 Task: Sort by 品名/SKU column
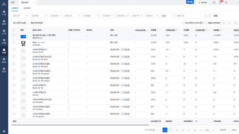(43, 30)
